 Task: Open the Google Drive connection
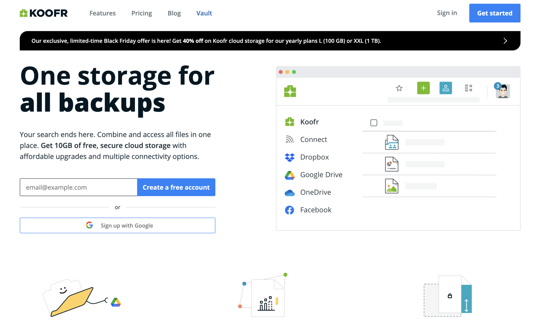(x=321, y=175)
